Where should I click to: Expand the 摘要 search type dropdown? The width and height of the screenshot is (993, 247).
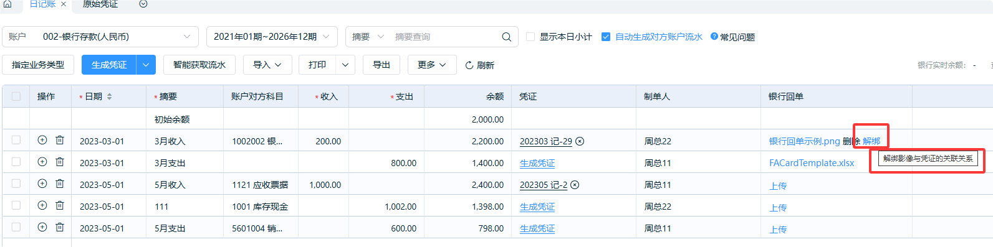(x=368, y=37)
